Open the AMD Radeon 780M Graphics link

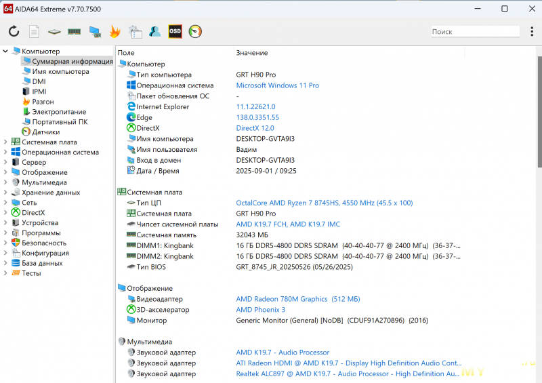coord(298,299)
